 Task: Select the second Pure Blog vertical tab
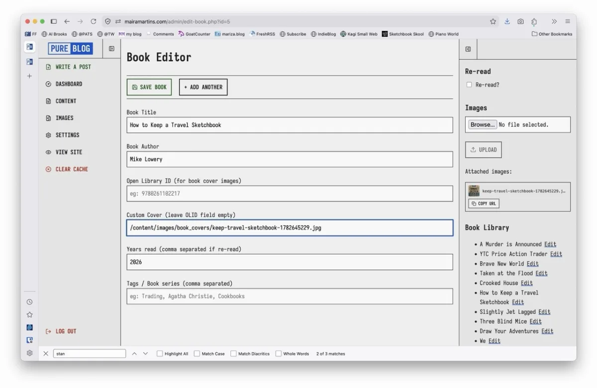coord(29,62)
